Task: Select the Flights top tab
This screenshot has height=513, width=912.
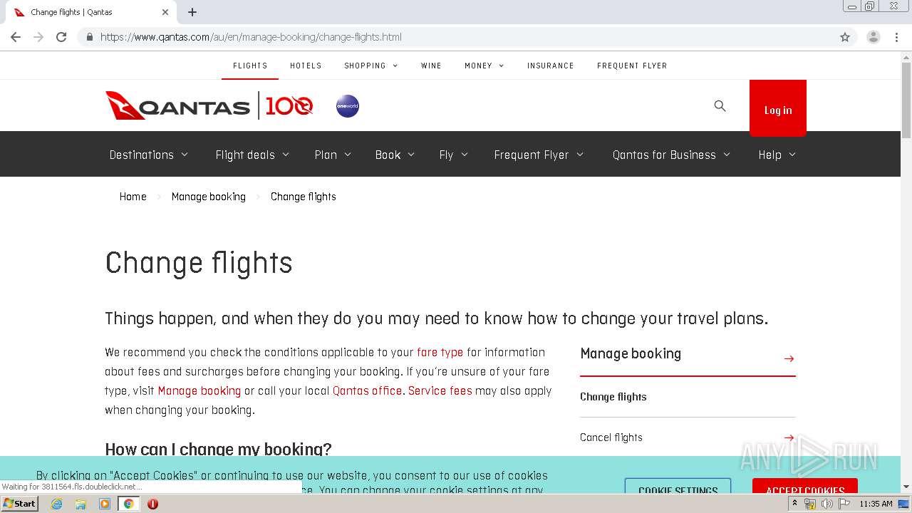Action: 250,66
